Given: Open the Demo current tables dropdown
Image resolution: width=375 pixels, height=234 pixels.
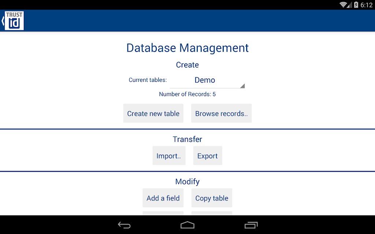Looking at the screenshot, I should [207, 81].
